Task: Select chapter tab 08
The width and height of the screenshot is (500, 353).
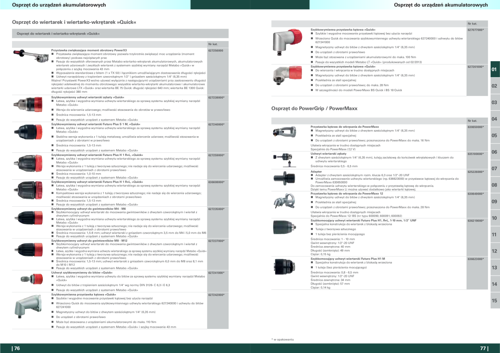Action: (x=495, y=185)
